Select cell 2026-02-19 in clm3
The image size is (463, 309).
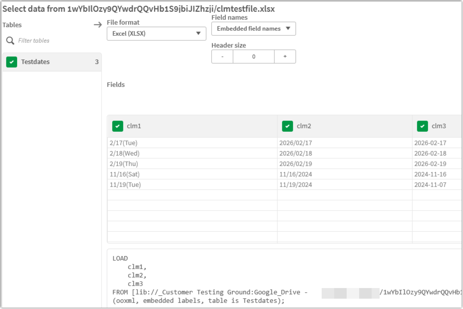(x=437, y=164)
